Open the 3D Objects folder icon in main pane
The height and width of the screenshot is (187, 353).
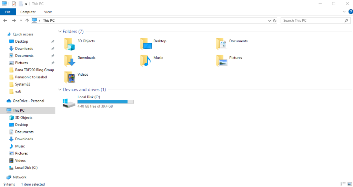[x=69, y=44]
